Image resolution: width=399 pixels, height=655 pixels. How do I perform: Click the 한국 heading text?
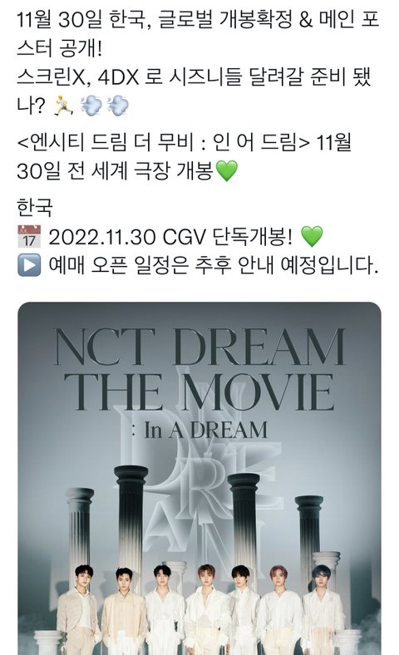[35, 208]
